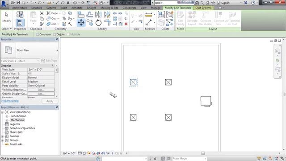This screenshot has height=161, width=286.
Task: Expand the Coordination tree node
Action: [x=7, y=116]
